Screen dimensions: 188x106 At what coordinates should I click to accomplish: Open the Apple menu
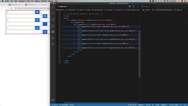(3, 1)
